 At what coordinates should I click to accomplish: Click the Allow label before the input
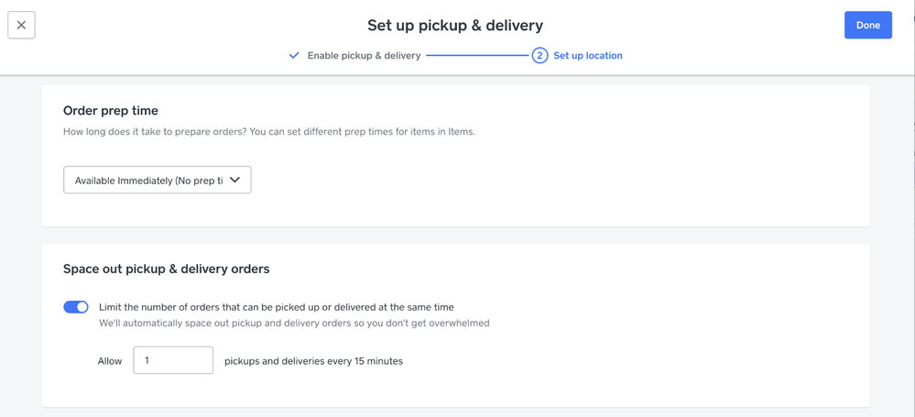pos(110,361)
